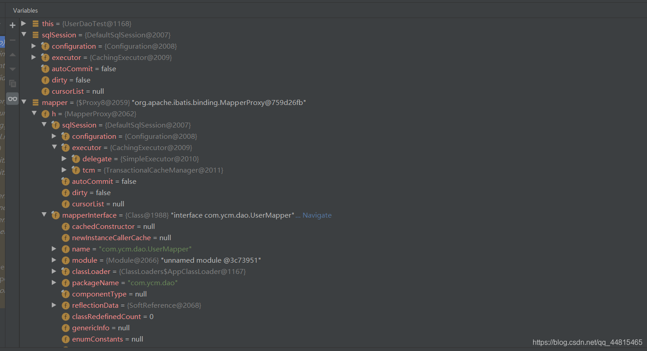Viewport: 647px width, 351px height.
Task: Collapse sqlSession inside MapperProxy h
Action: pos(44,125)
